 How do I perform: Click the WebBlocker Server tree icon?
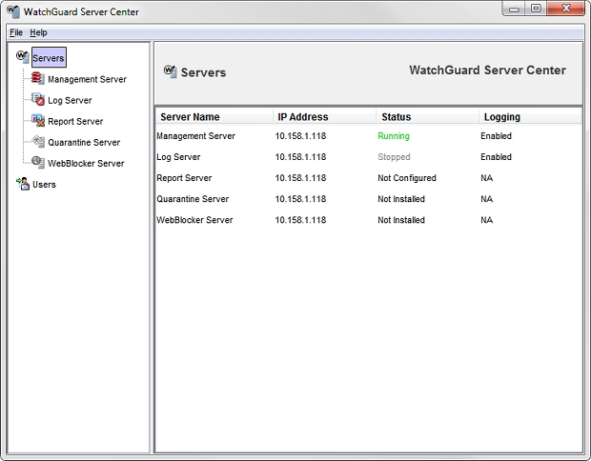38,162
